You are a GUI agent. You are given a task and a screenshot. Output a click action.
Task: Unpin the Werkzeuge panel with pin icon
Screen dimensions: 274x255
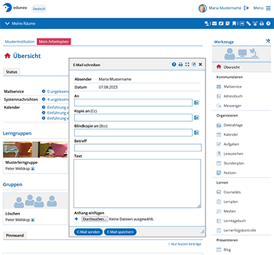coord(268,41)
